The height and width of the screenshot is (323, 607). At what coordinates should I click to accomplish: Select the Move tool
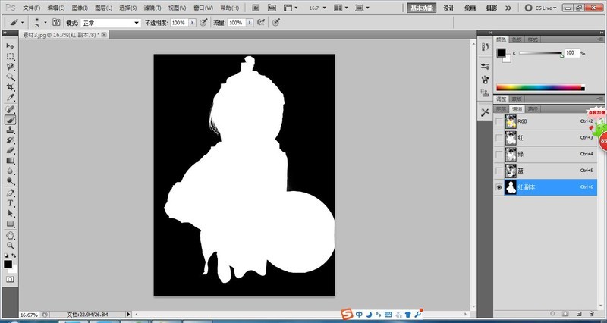click(x=11, y=45)
